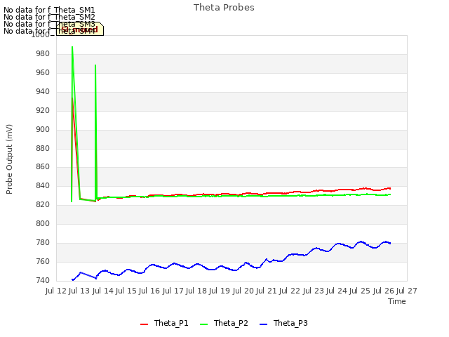449x337 pixels.
Task: Click the Jul 17 x-axis tick label
Action: tap(173, 291)
